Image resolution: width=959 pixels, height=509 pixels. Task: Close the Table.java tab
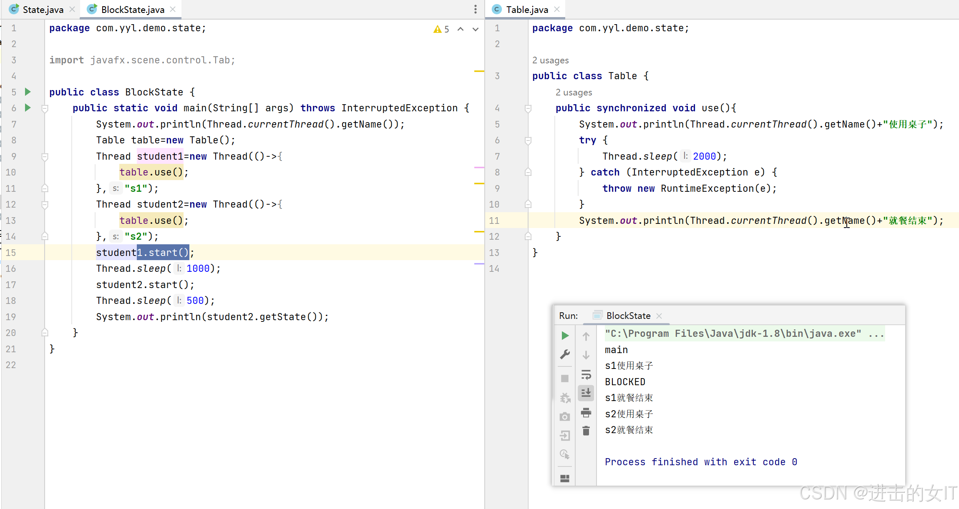[557, 10]
